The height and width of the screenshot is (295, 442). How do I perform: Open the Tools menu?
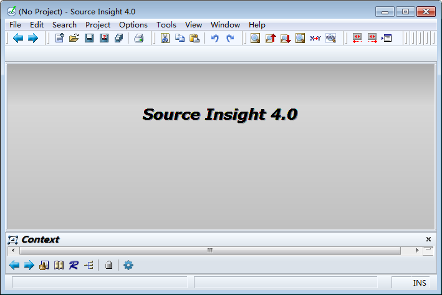point(166,25)
